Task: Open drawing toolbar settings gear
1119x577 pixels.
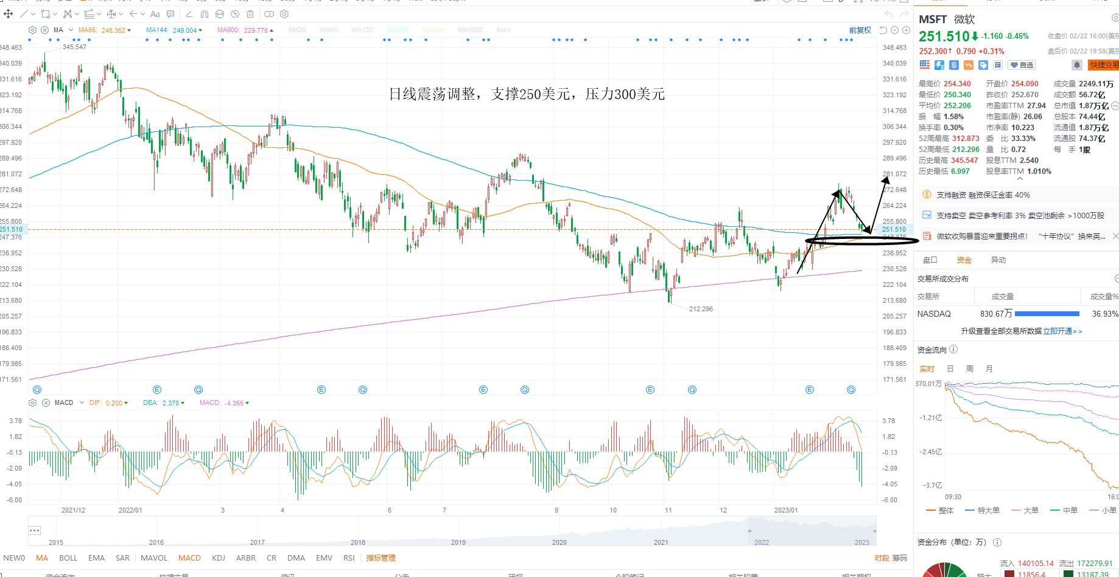Action: (x=284, y=14)
